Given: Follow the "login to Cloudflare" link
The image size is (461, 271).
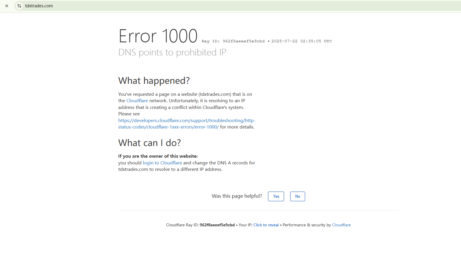Looking at the screenshot, I should click(162, 163).
